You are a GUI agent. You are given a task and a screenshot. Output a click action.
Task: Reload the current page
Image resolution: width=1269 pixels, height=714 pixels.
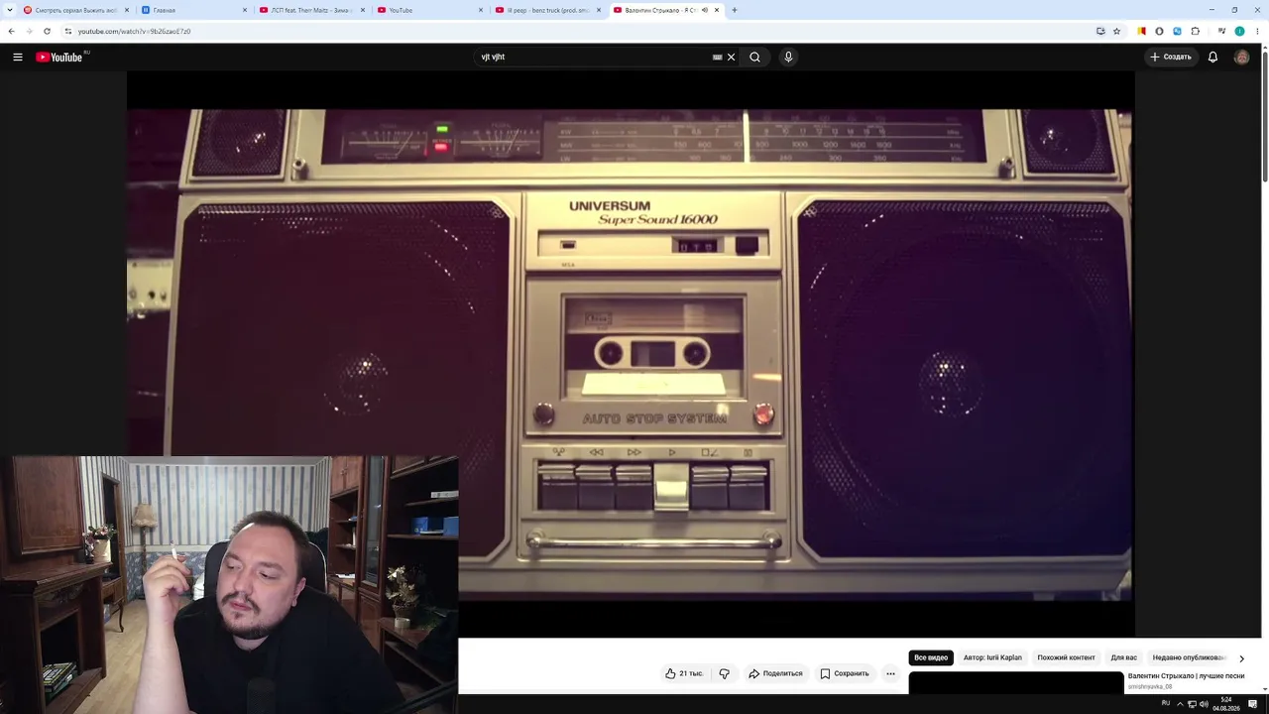(x=47, y=32)
